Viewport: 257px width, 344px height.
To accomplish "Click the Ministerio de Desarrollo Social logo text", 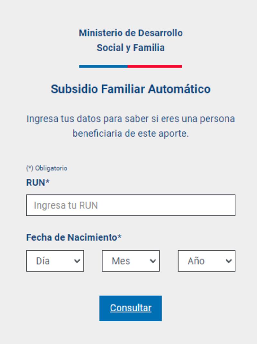I will (x=130, y=40).
